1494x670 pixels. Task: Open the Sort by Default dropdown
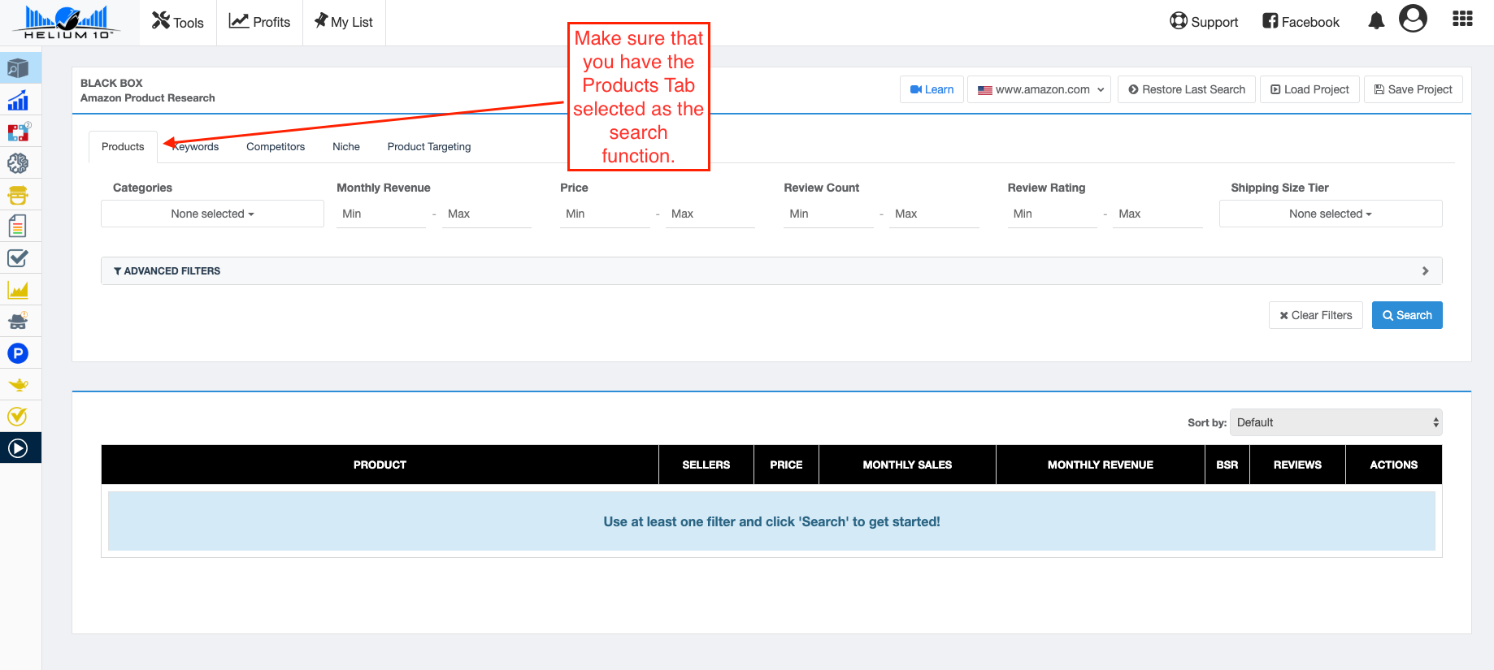(x=1336, y=422)
